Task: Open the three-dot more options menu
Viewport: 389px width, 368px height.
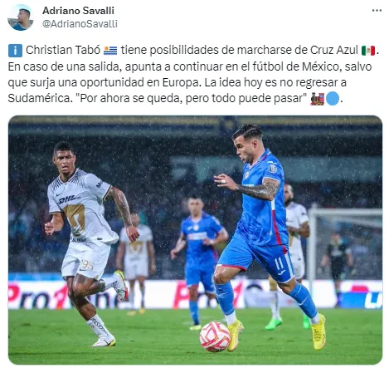Action: click(377, 11)
